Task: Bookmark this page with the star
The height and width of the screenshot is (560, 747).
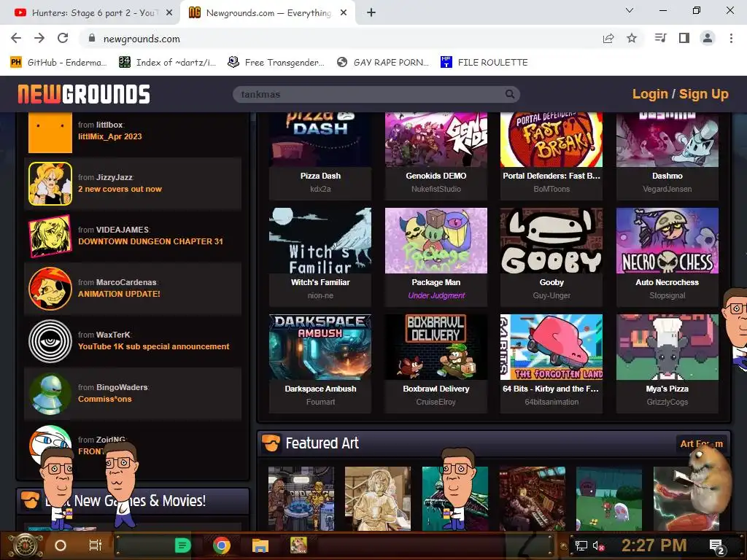Action: (x=632, y=38)
